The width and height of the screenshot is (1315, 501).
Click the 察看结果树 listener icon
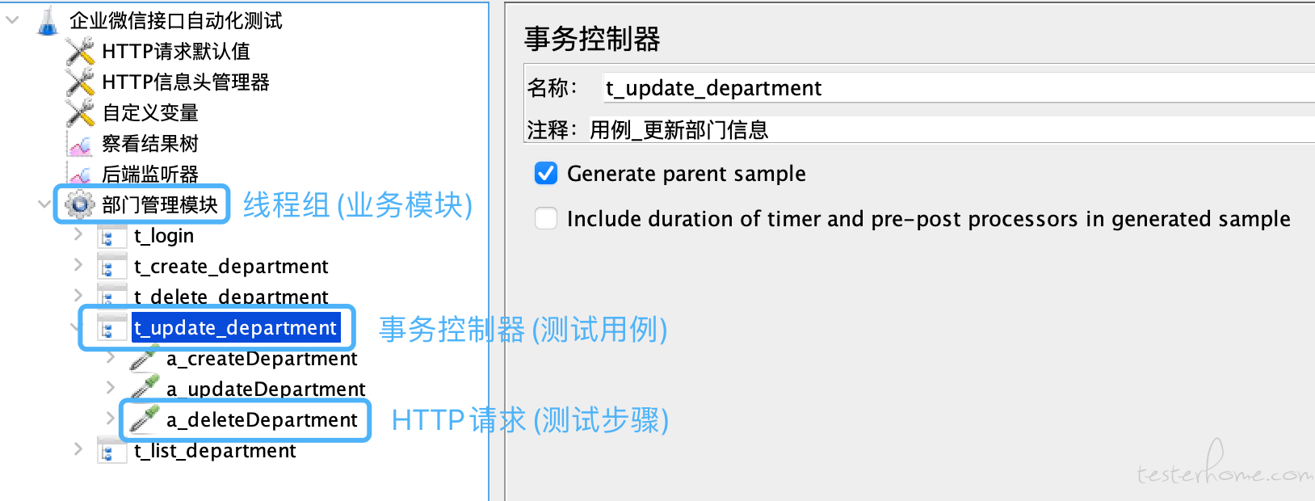coord(80,145)
